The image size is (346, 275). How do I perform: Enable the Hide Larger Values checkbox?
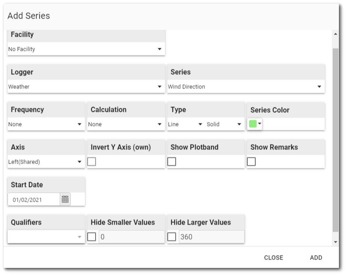(172, 237)
